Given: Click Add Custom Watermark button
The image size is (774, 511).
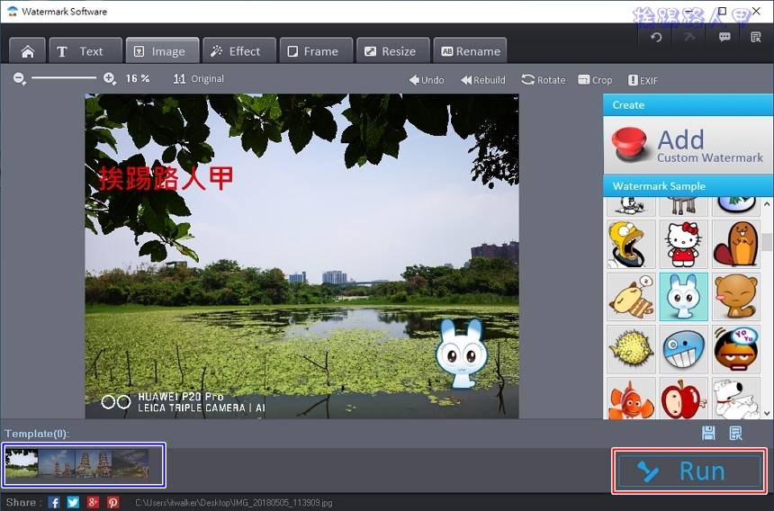Looking at the screenshot, I should [x=688, y=145].
